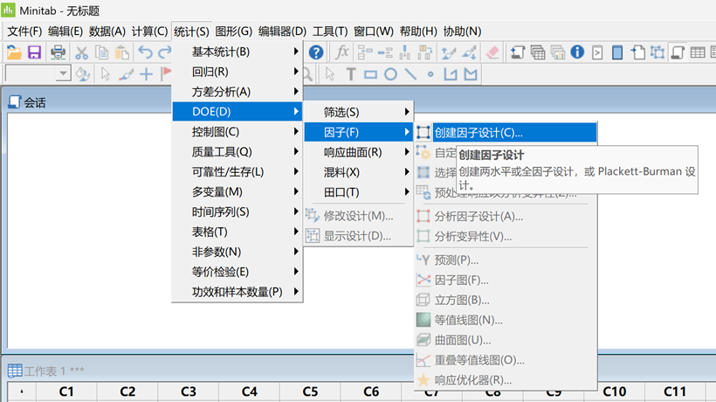Click the stacked windows with grid icon

538,52
